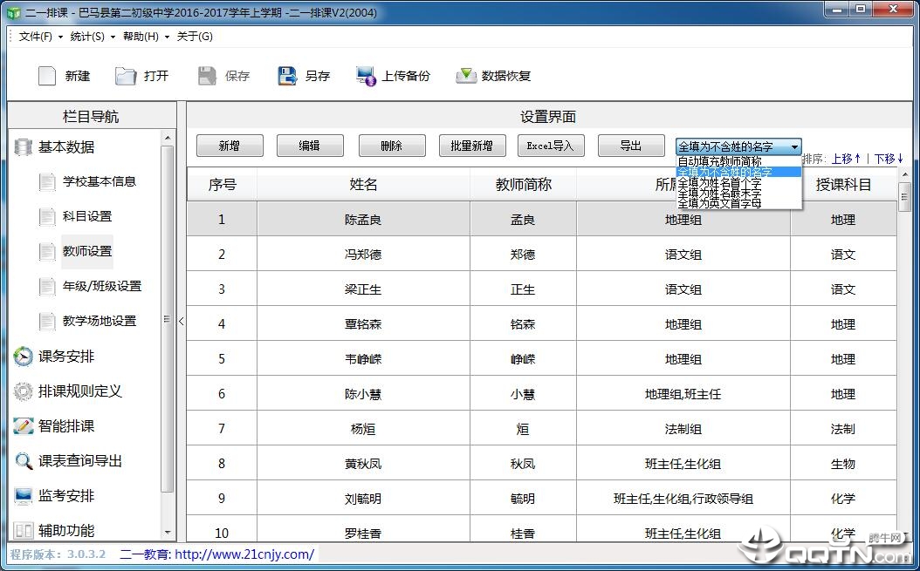Collapse the navigation panel with splitter arrow

coord(182,322)
